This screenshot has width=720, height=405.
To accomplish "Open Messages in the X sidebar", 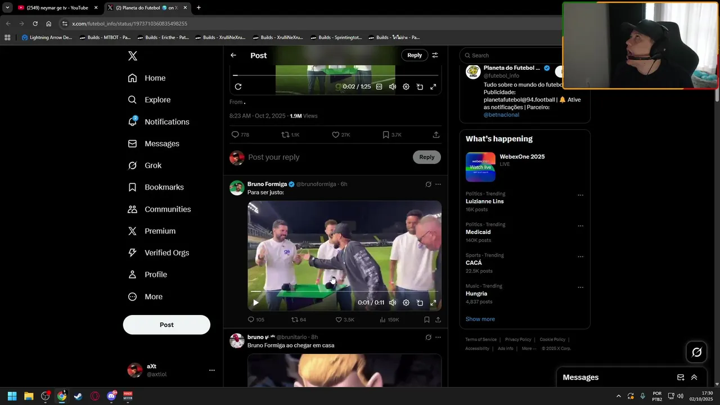I will [x=154, y=143].
